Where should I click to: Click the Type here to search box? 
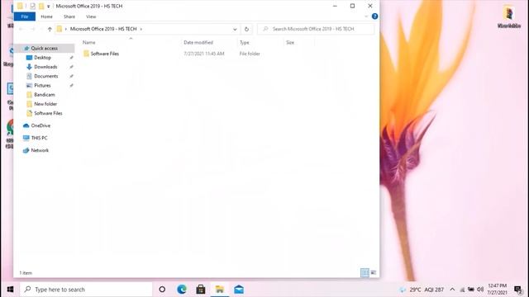86,290
